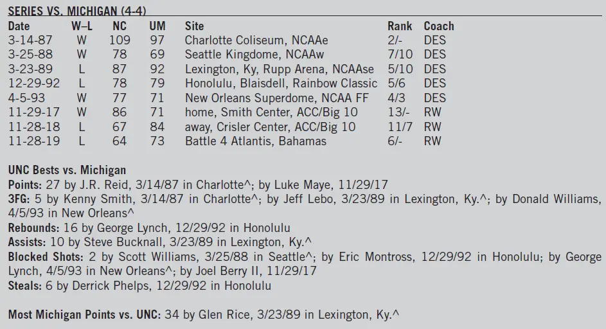
Task: Select the Date column header
Action: (19, 26)
